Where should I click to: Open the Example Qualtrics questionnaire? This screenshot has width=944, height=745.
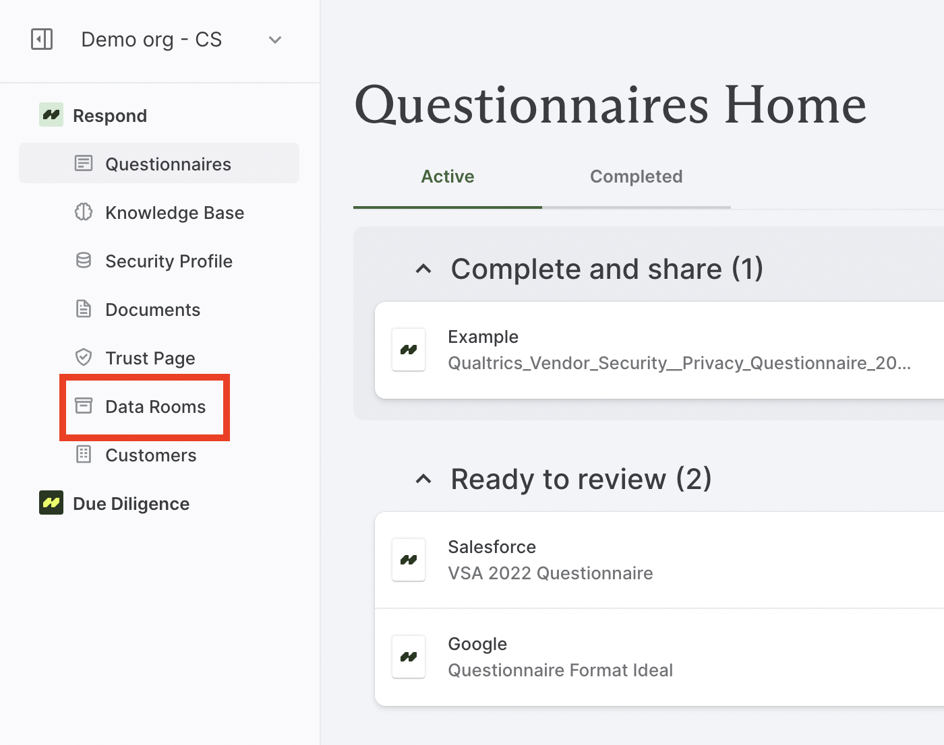point(659,350)
